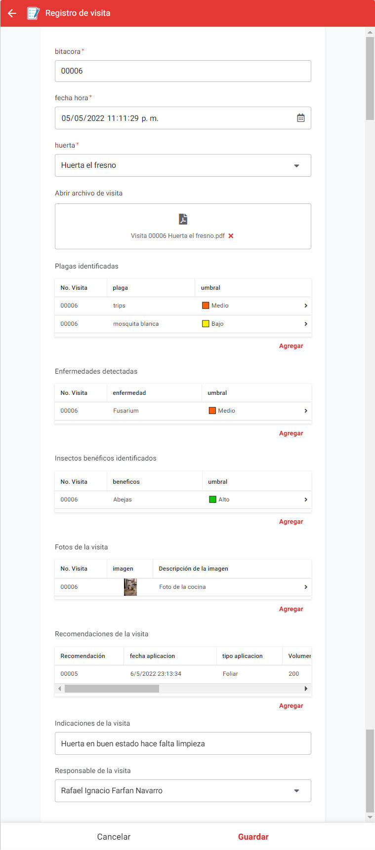Click the back arrow in the header

click(x=12, y=13)
